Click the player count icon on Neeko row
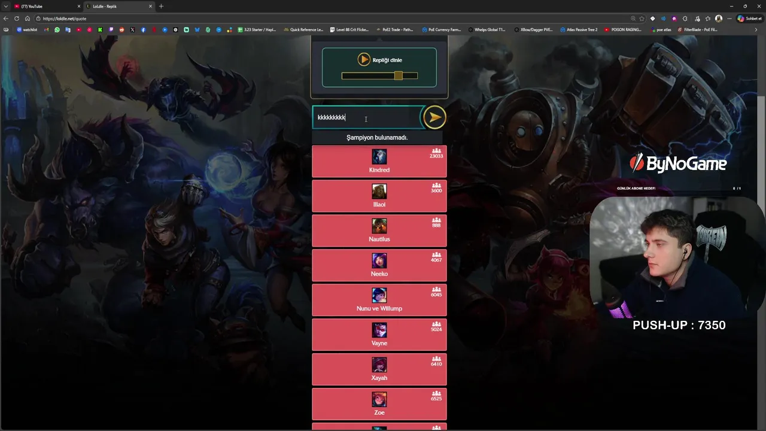The width and height of the screenshot is (766, 431). (436, 255)
